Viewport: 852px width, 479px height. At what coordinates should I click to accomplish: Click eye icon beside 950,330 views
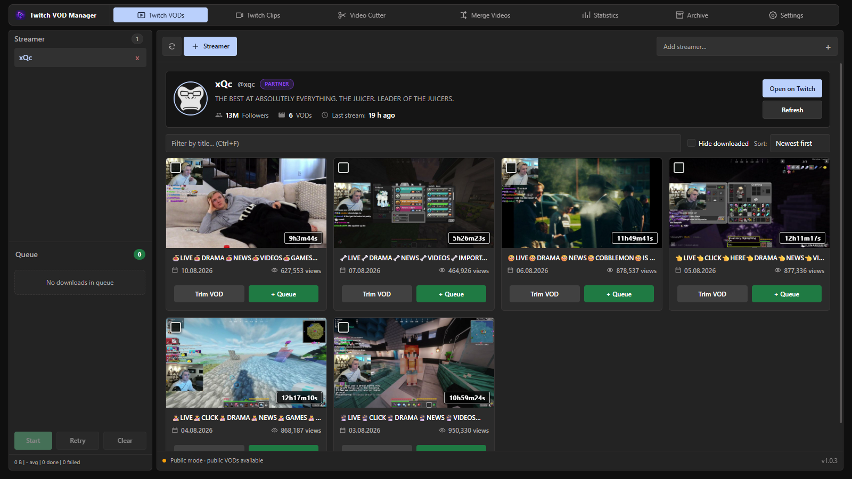tap(442, 430)
